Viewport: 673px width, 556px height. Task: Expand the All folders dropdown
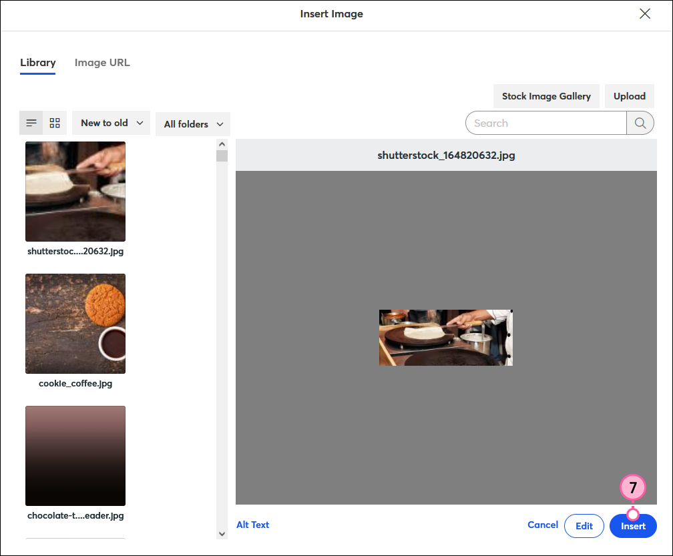[193, 124]
